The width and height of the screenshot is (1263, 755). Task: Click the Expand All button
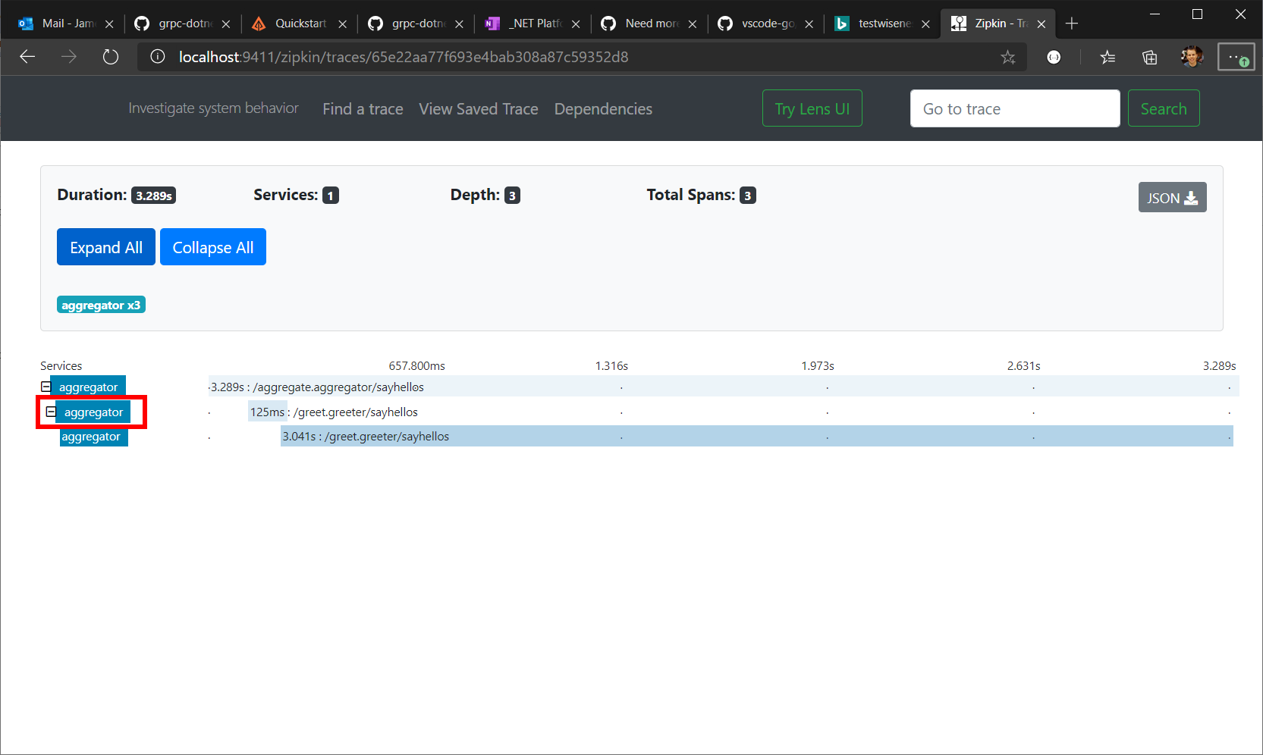coord(105,246)
